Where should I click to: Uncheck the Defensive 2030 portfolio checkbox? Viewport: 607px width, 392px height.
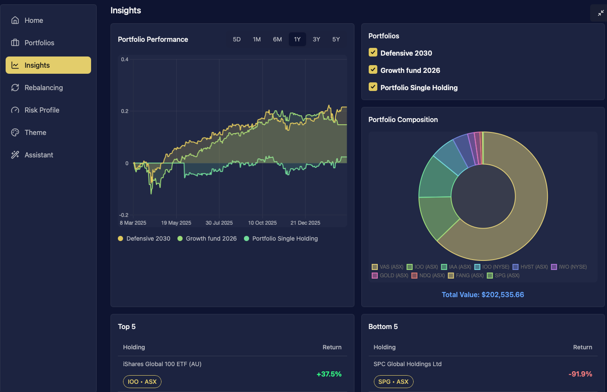pyautogui.click(x=373, y=53)
